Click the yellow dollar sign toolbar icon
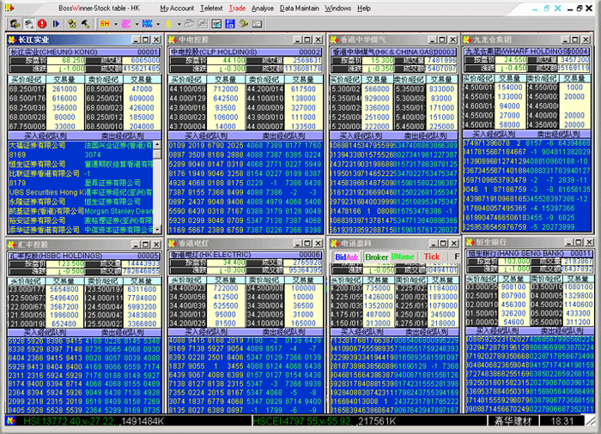601x434 pixels. tap(168, 24)
